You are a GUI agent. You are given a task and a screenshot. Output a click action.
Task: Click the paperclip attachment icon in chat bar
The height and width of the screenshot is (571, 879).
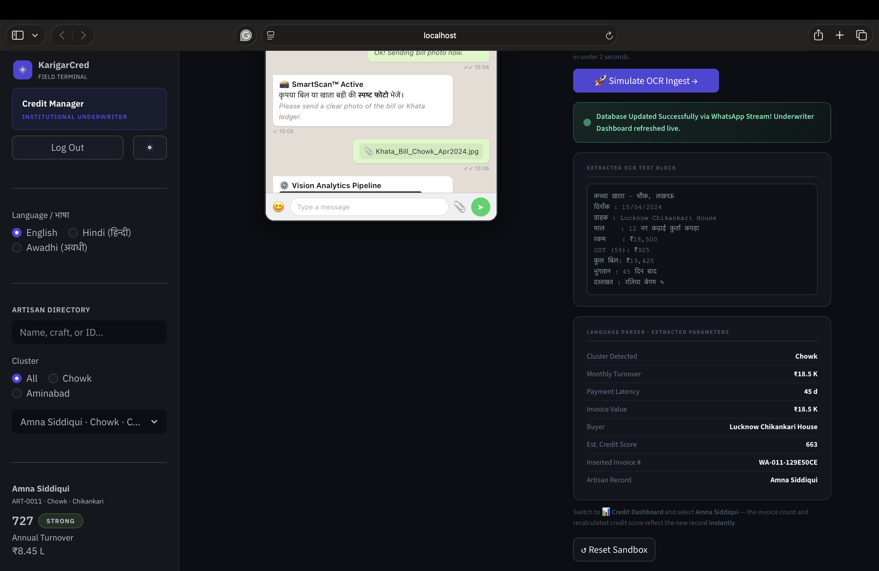pyautogui.click(x=460, y=207)
